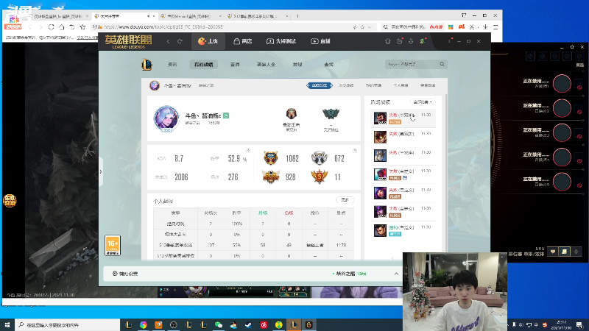The width and height of the screenshot is (589, 331).
Task: Click the 5 badge icon next to 11
Action: click(x=320, y=177)
